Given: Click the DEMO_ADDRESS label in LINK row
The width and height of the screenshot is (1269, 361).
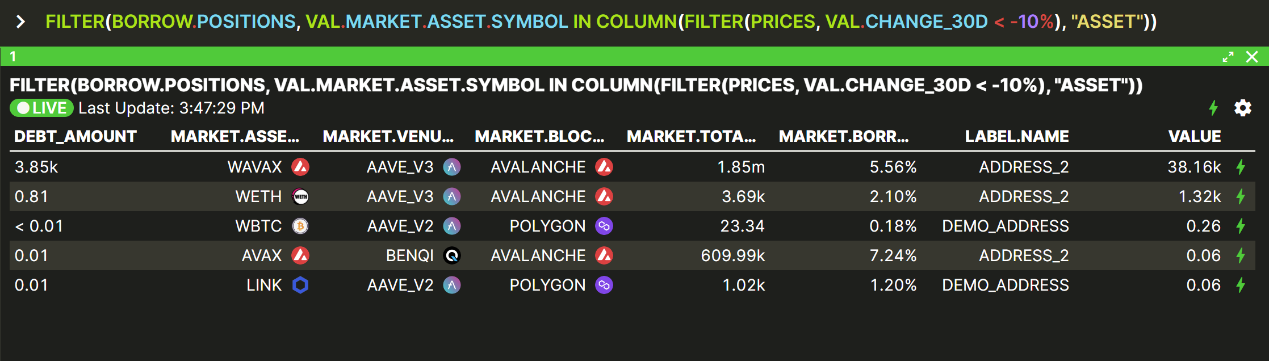Looking at the screenshot, I should pos(1005,285).
